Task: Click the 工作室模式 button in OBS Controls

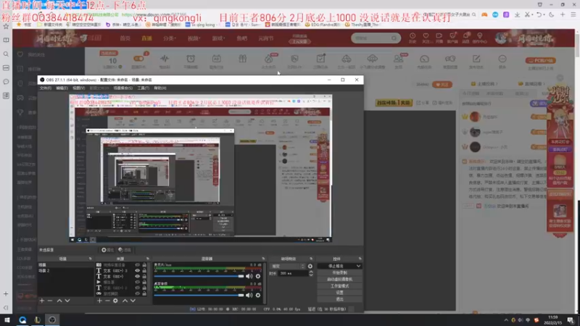Action: click(339, 286)
